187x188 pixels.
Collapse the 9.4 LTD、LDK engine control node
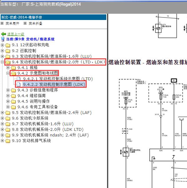coord(2,62)
